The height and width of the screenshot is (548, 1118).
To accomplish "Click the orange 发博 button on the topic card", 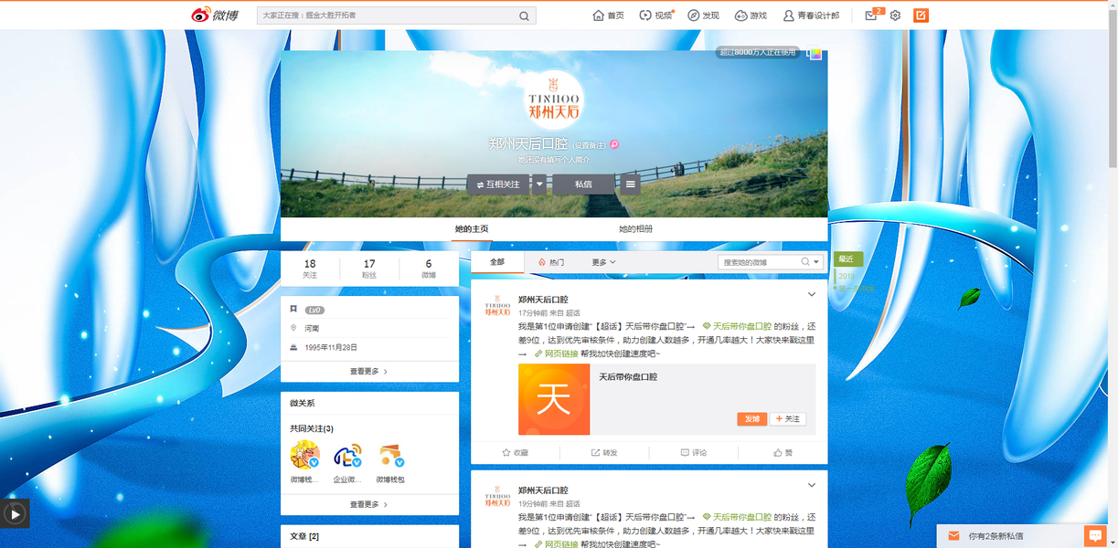I will (x=751, y=419).
